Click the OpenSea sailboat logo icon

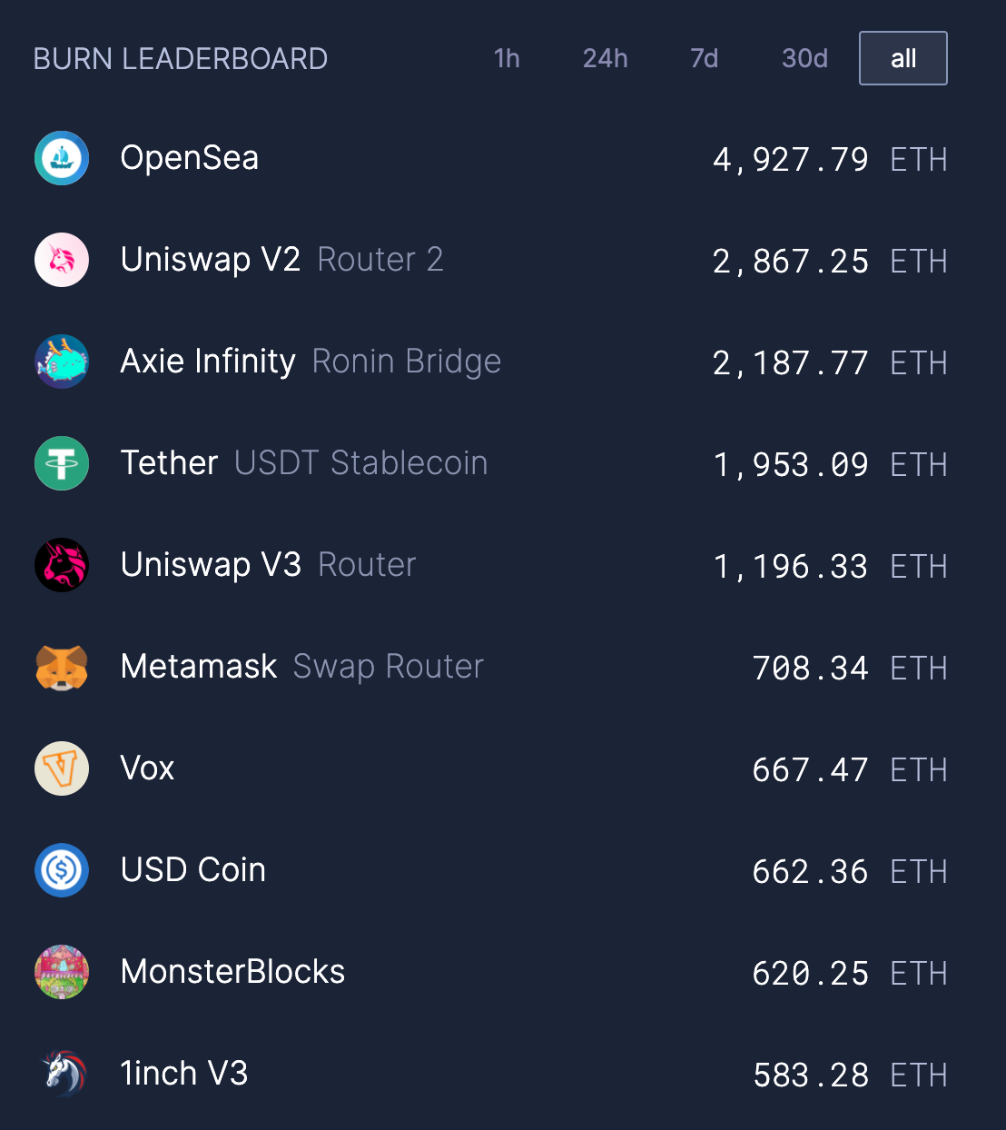(x=62, y=158)
